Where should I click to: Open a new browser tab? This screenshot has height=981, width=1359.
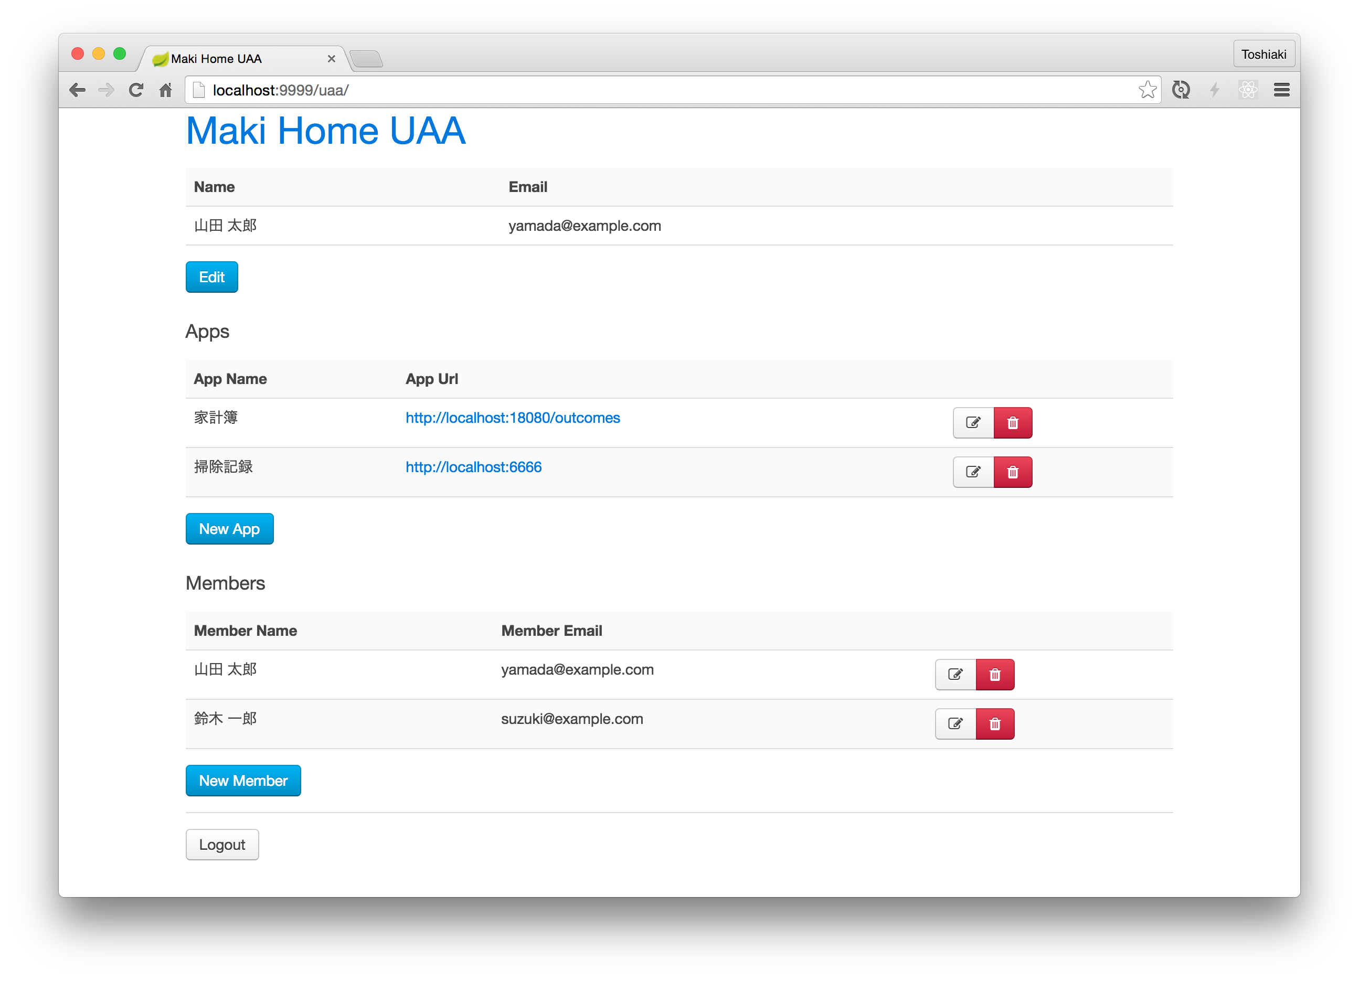367,59
